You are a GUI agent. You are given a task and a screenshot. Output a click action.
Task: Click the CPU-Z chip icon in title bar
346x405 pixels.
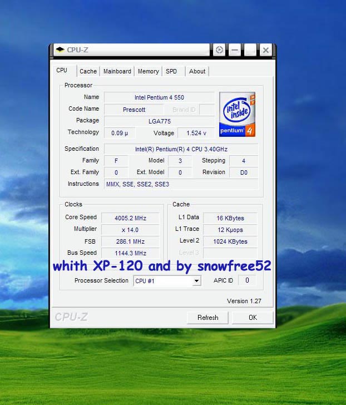coord(60,50)
